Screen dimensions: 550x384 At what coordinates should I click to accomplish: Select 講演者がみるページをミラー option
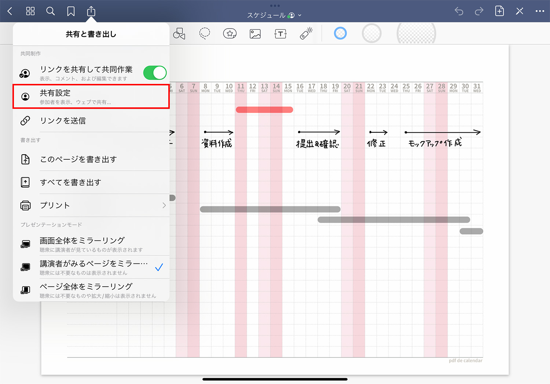point(91,267)
